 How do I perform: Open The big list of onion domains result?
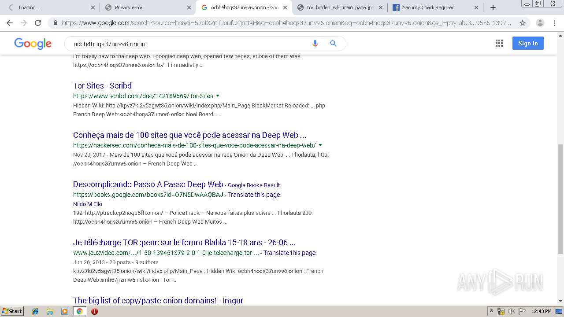tap(158, 300)
